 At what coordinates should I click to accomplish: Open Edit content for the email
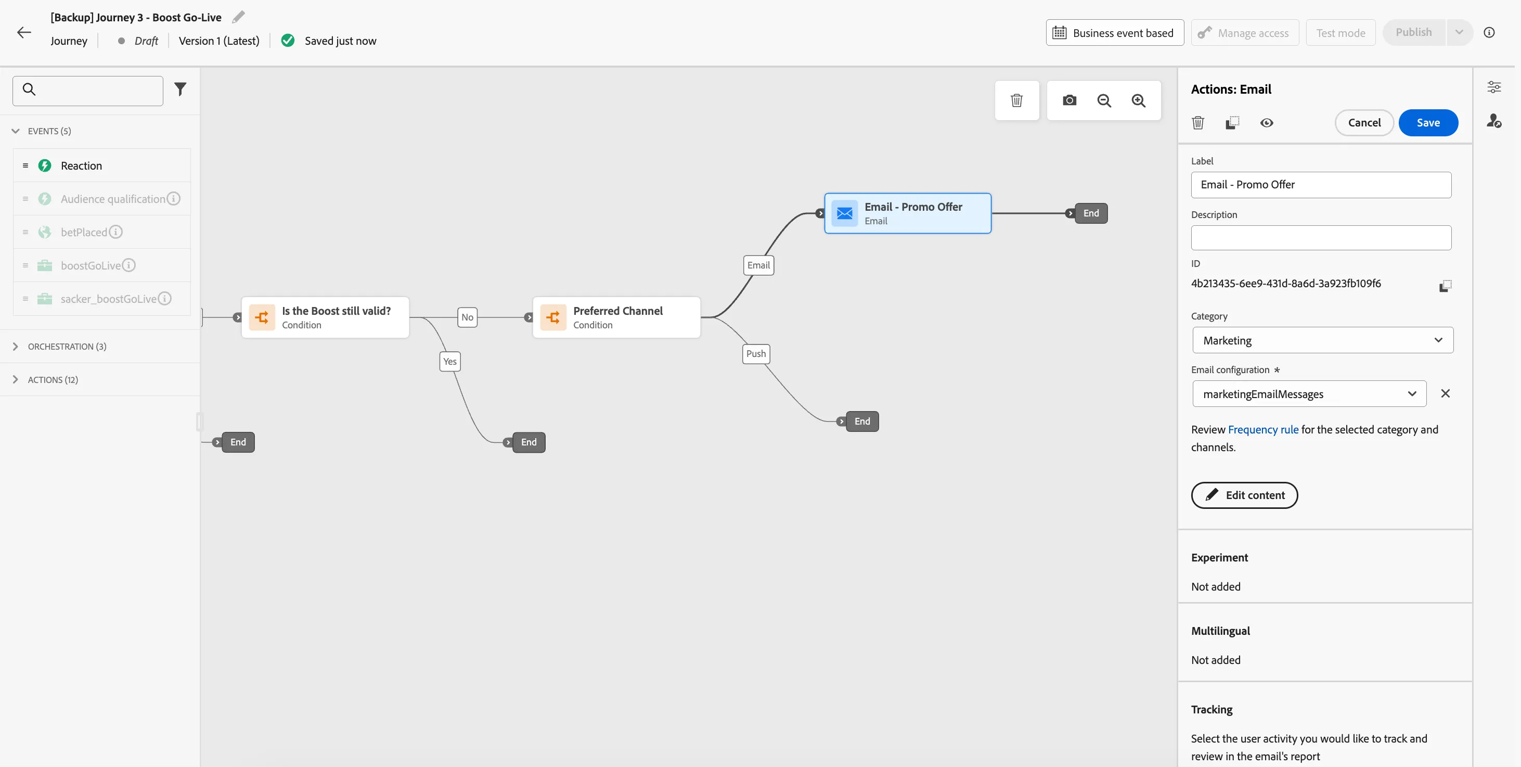[1244, 495]
